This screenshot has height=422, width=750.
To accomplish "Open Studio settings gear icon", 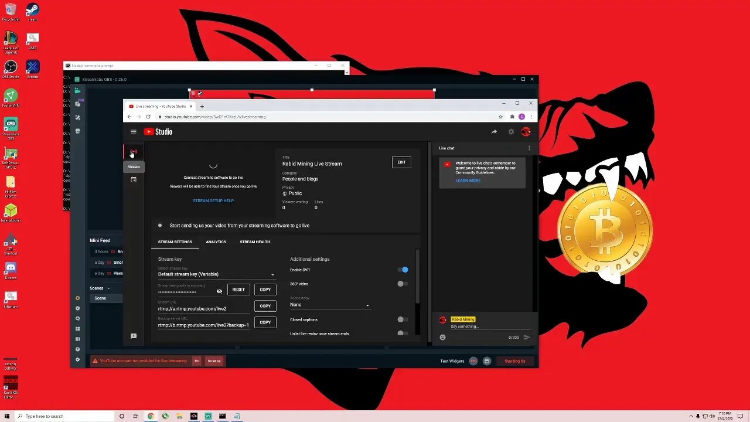I will (x=511, y=132).
